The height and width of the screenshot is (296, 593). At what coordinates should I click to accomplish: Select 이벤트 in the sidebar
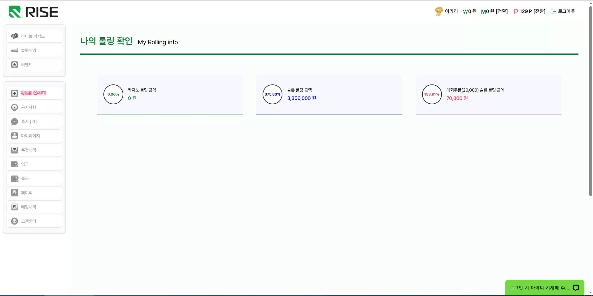34,65
